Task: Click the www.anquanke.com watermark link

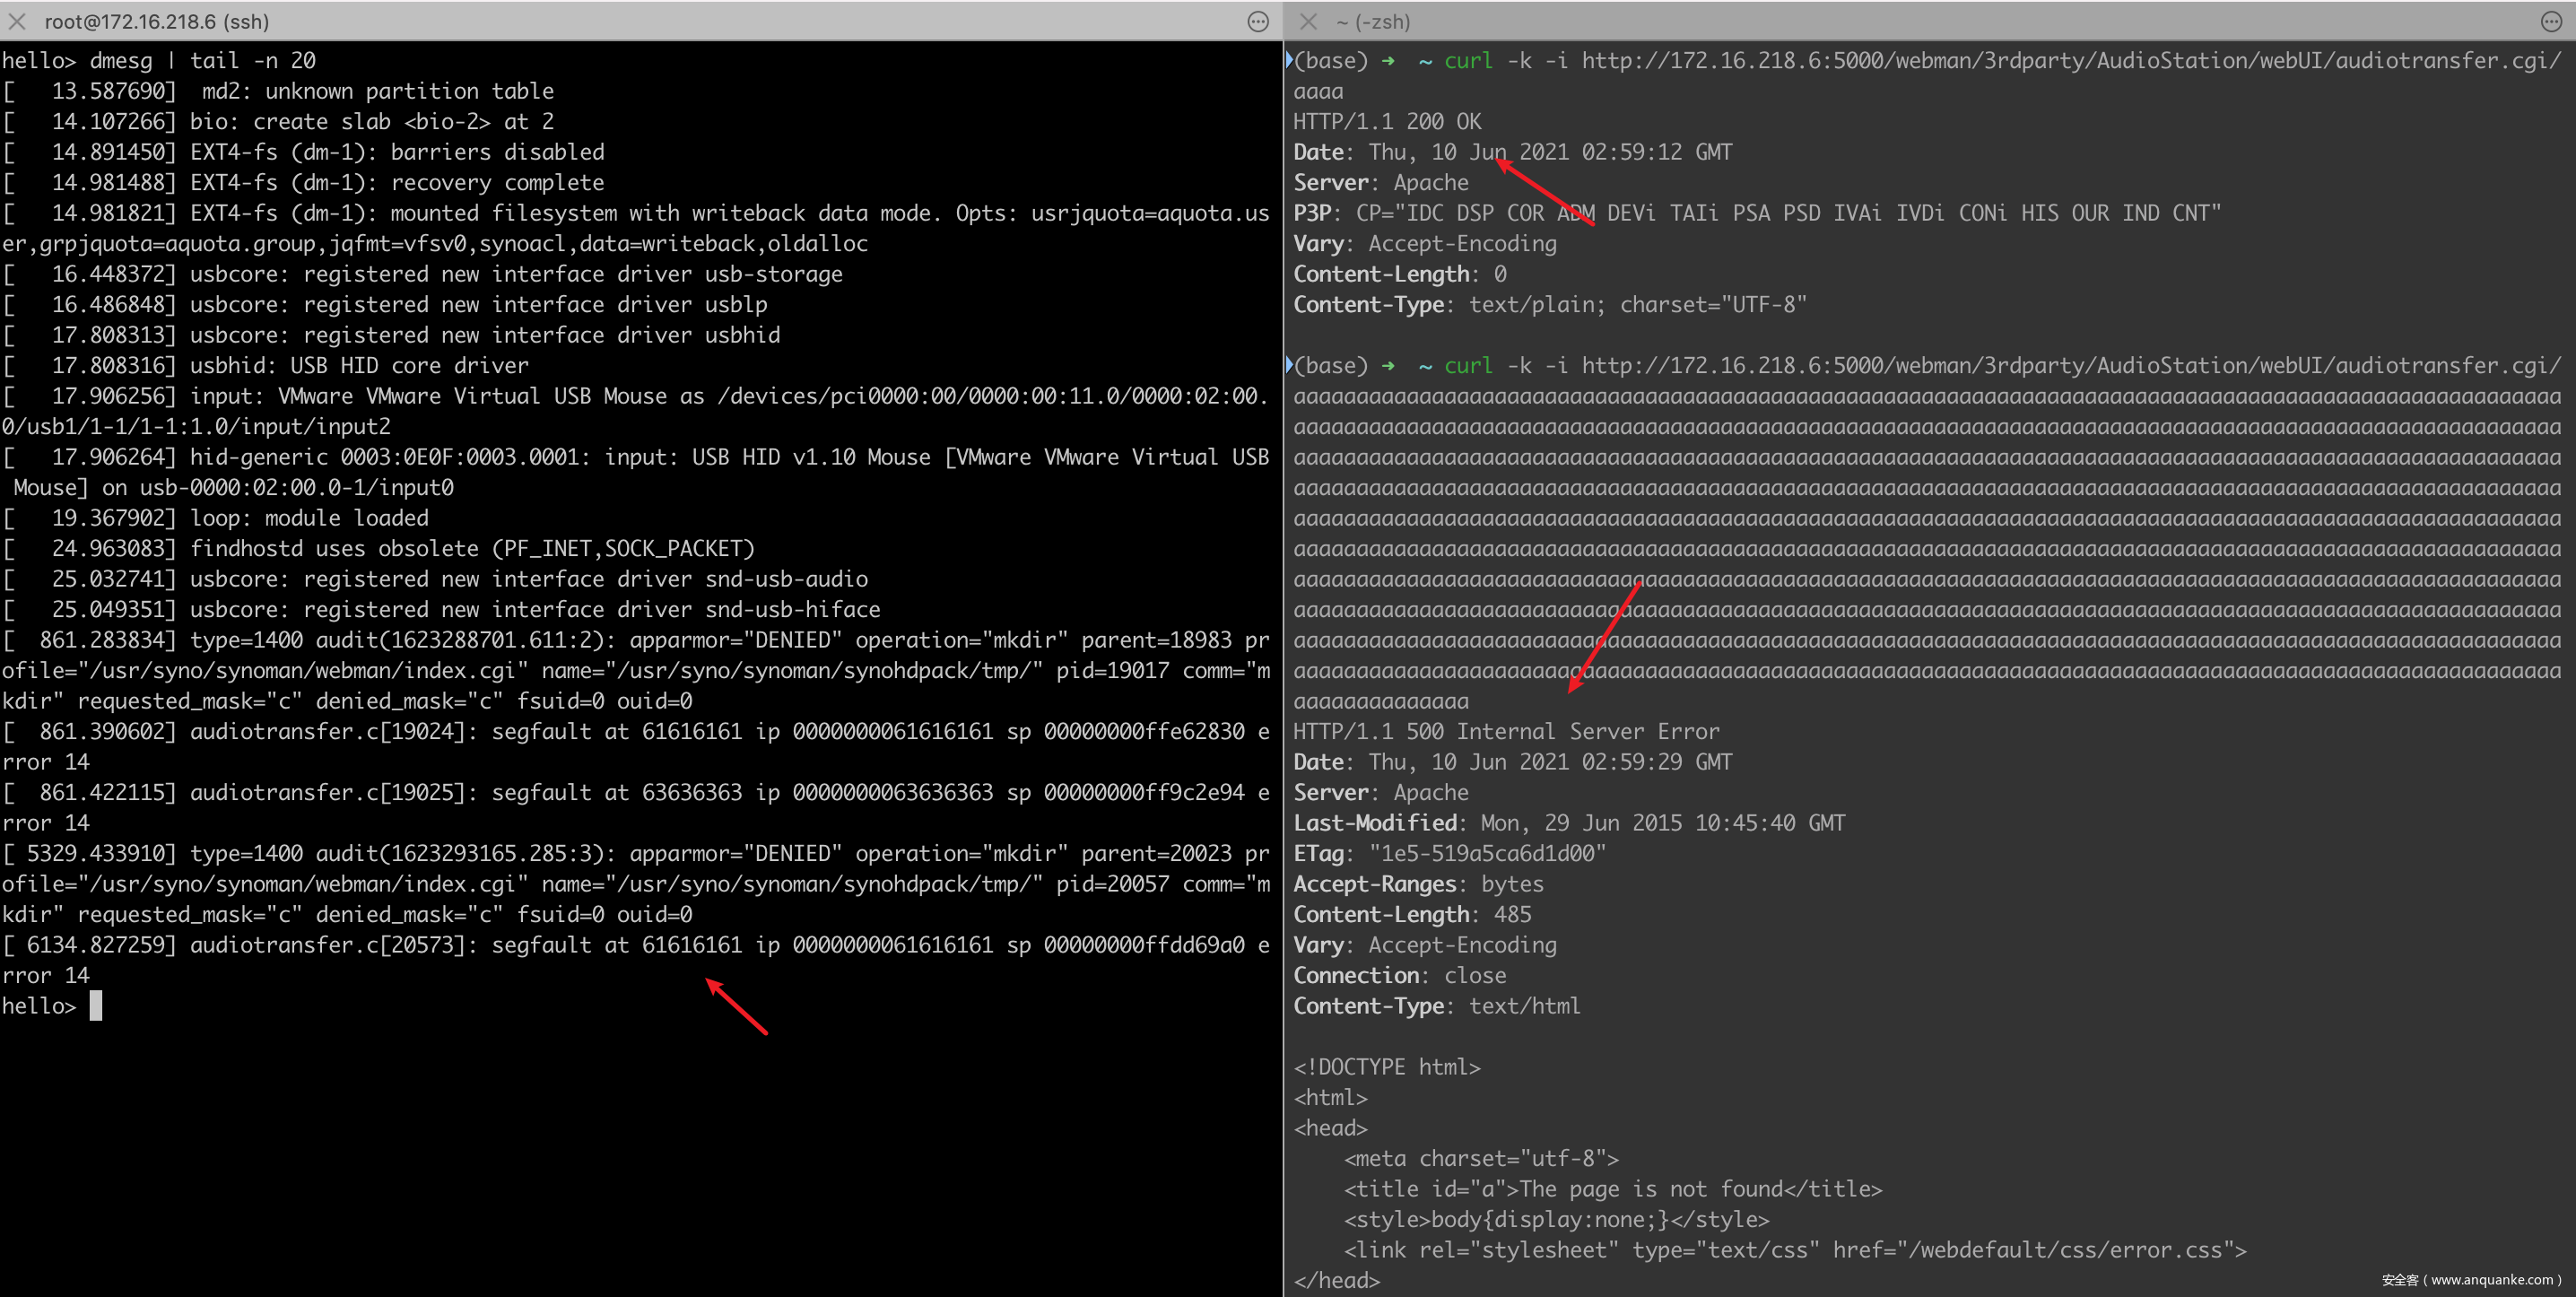Action: coord(2491,1280)
